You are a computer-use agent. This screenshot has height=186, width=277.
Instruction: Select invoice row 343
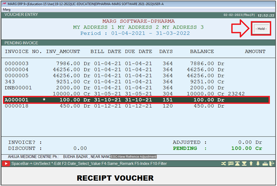tap(136, 82)
